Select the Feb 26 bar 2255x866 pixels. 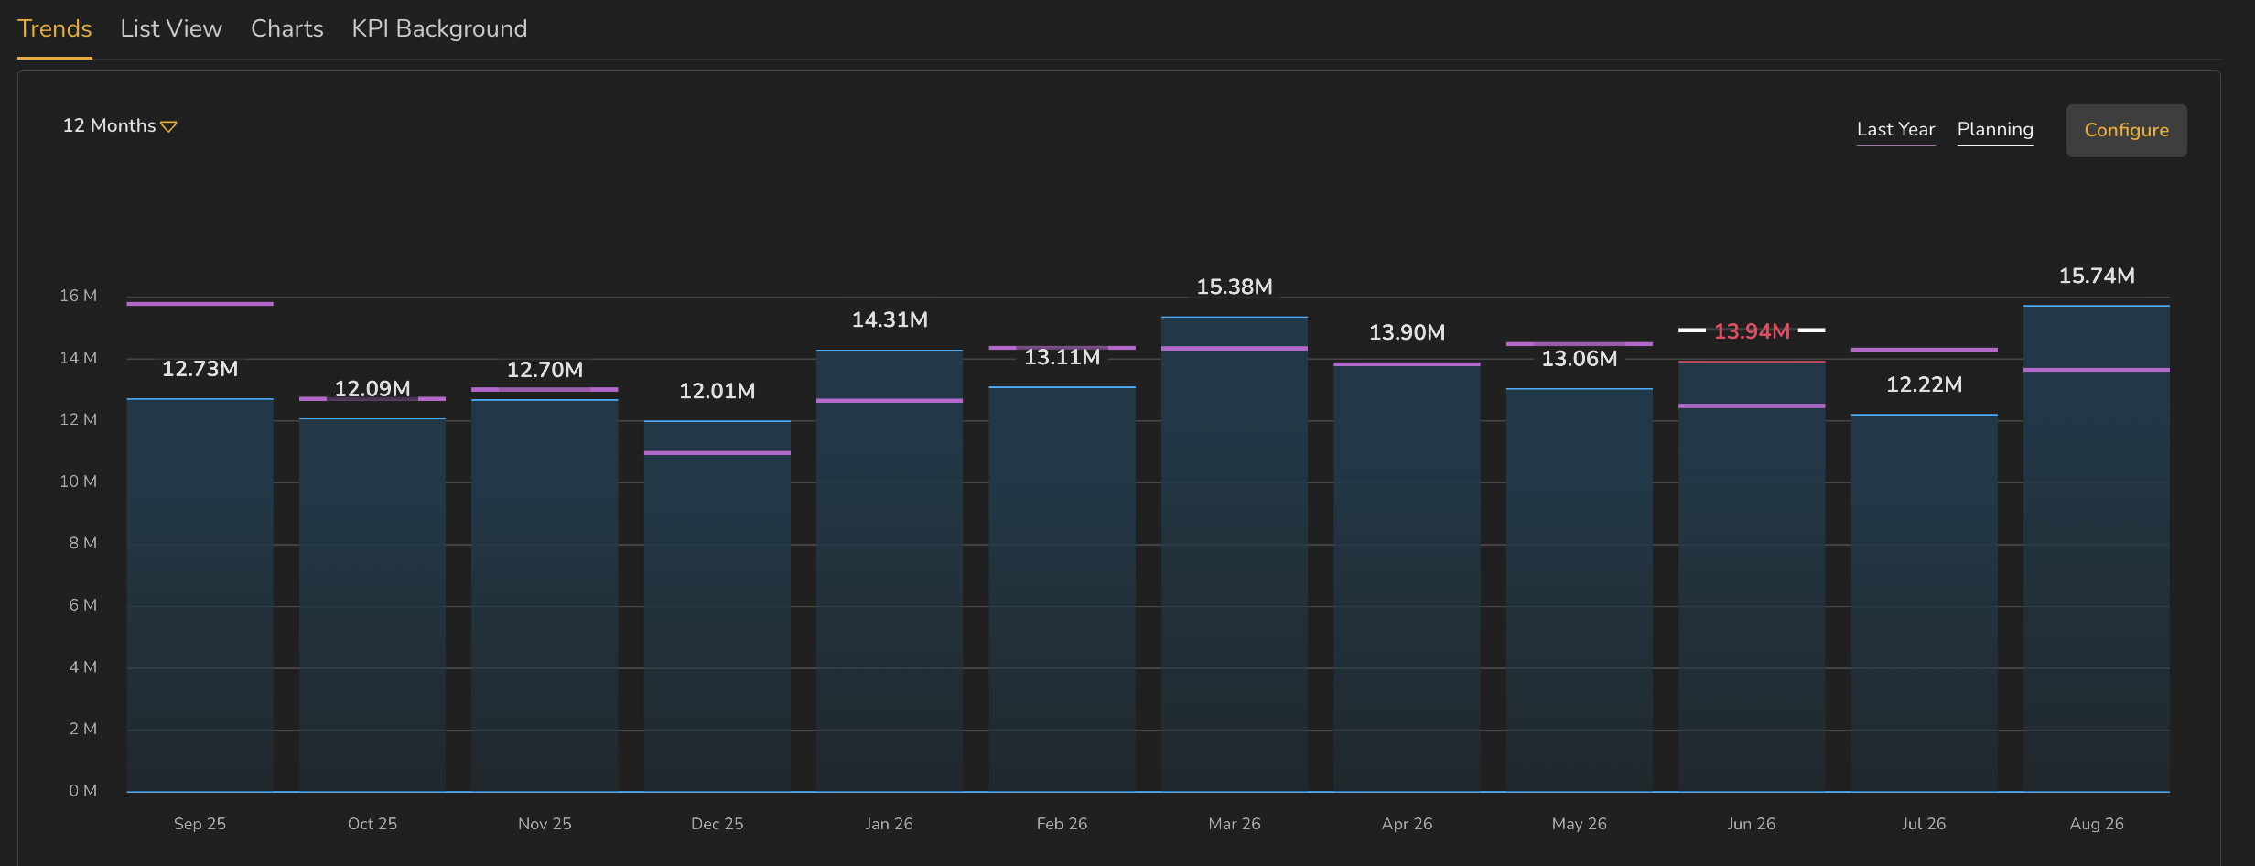tap(1063, 590)
